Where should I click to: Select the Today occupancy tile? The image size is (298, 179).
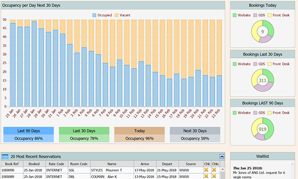point(140,134)
